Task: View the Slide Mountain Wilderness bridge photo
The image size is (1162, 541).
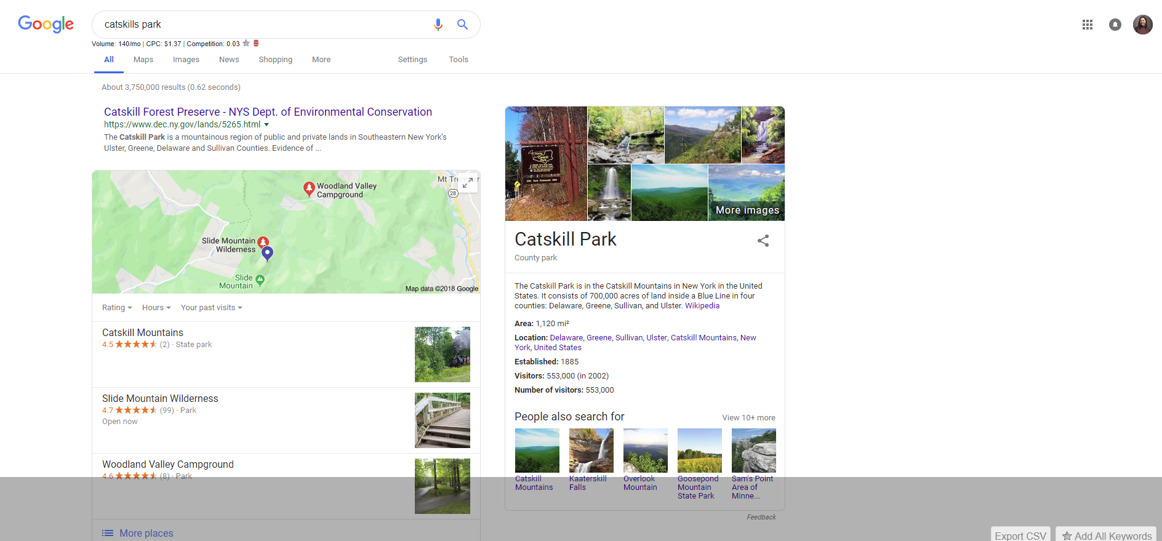Action: click(x=443, y=420)
